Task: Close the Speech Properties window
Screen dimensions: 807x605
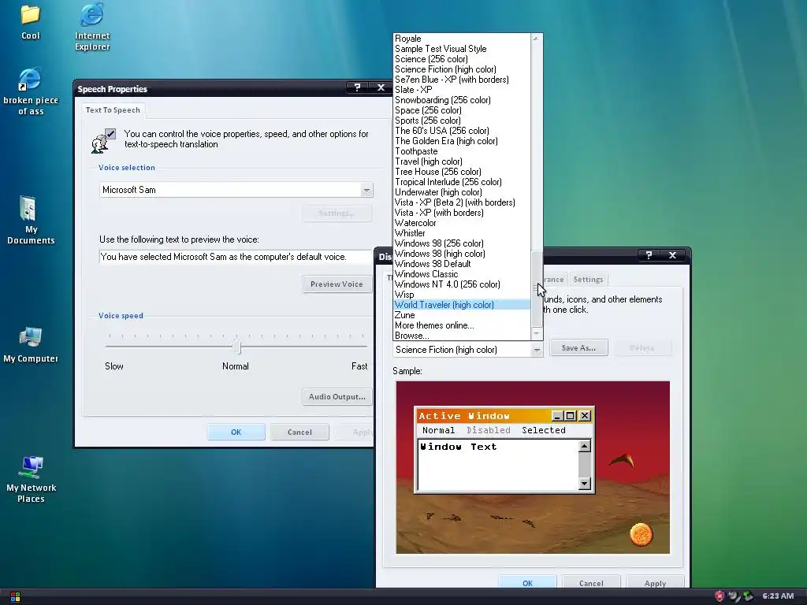Action: [x=381, y=87]
